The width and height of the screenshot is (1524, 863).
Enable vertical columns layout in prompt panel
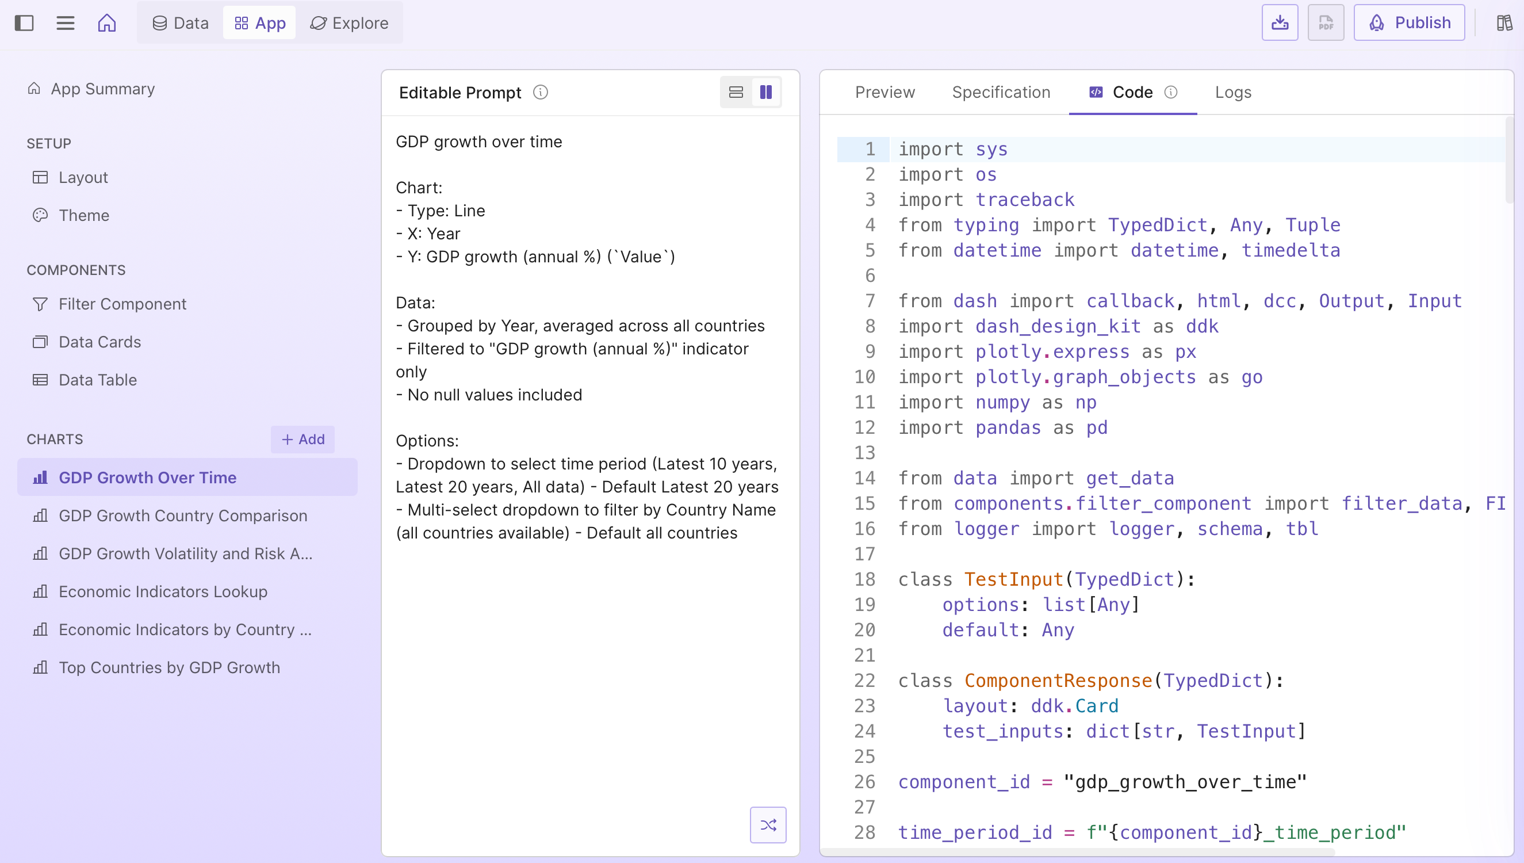766,92
